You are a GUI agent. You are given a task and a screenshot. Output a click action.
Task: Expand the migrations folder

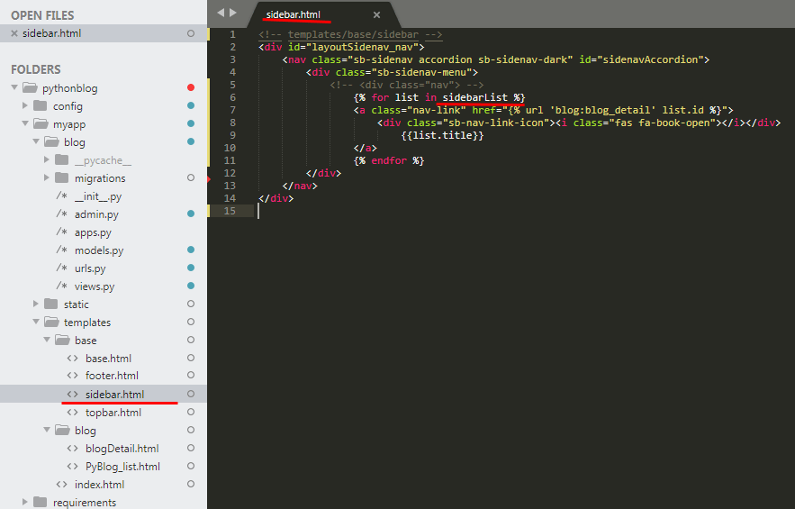(47, 177)
